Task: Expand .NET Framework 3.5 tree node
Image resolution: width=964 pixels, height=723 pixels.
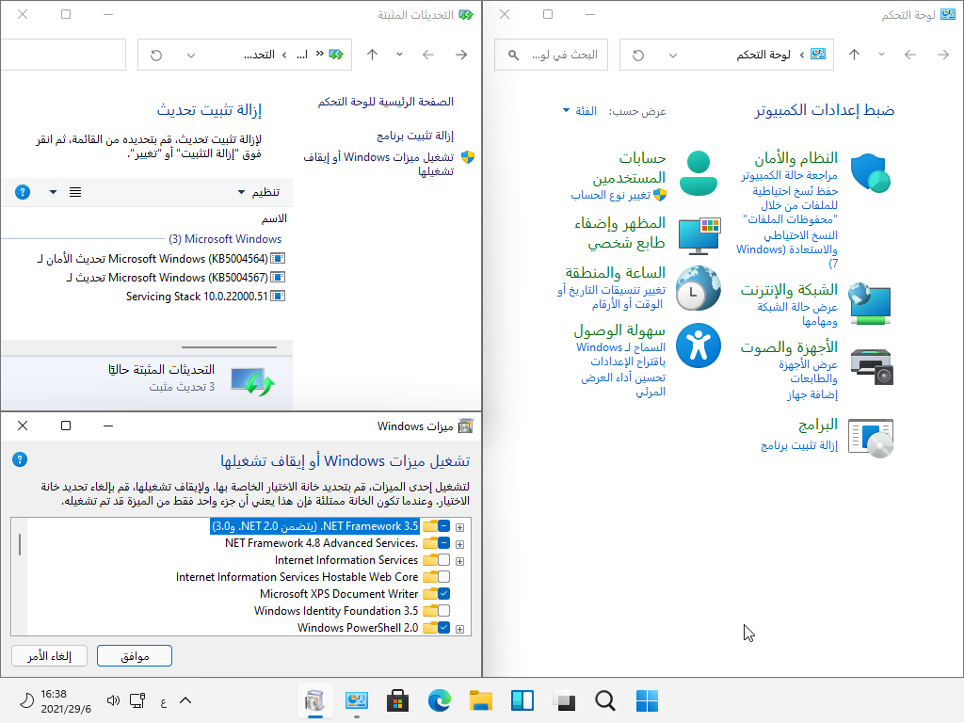Action: (459, 527)
